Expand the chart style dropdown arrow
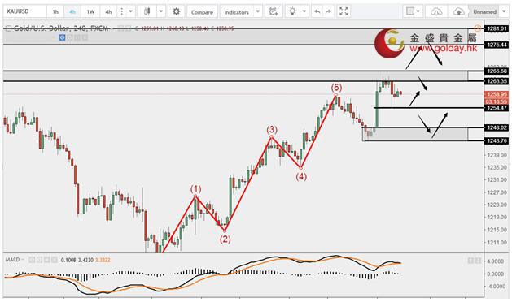512x302 pixels. pos(160,11)
